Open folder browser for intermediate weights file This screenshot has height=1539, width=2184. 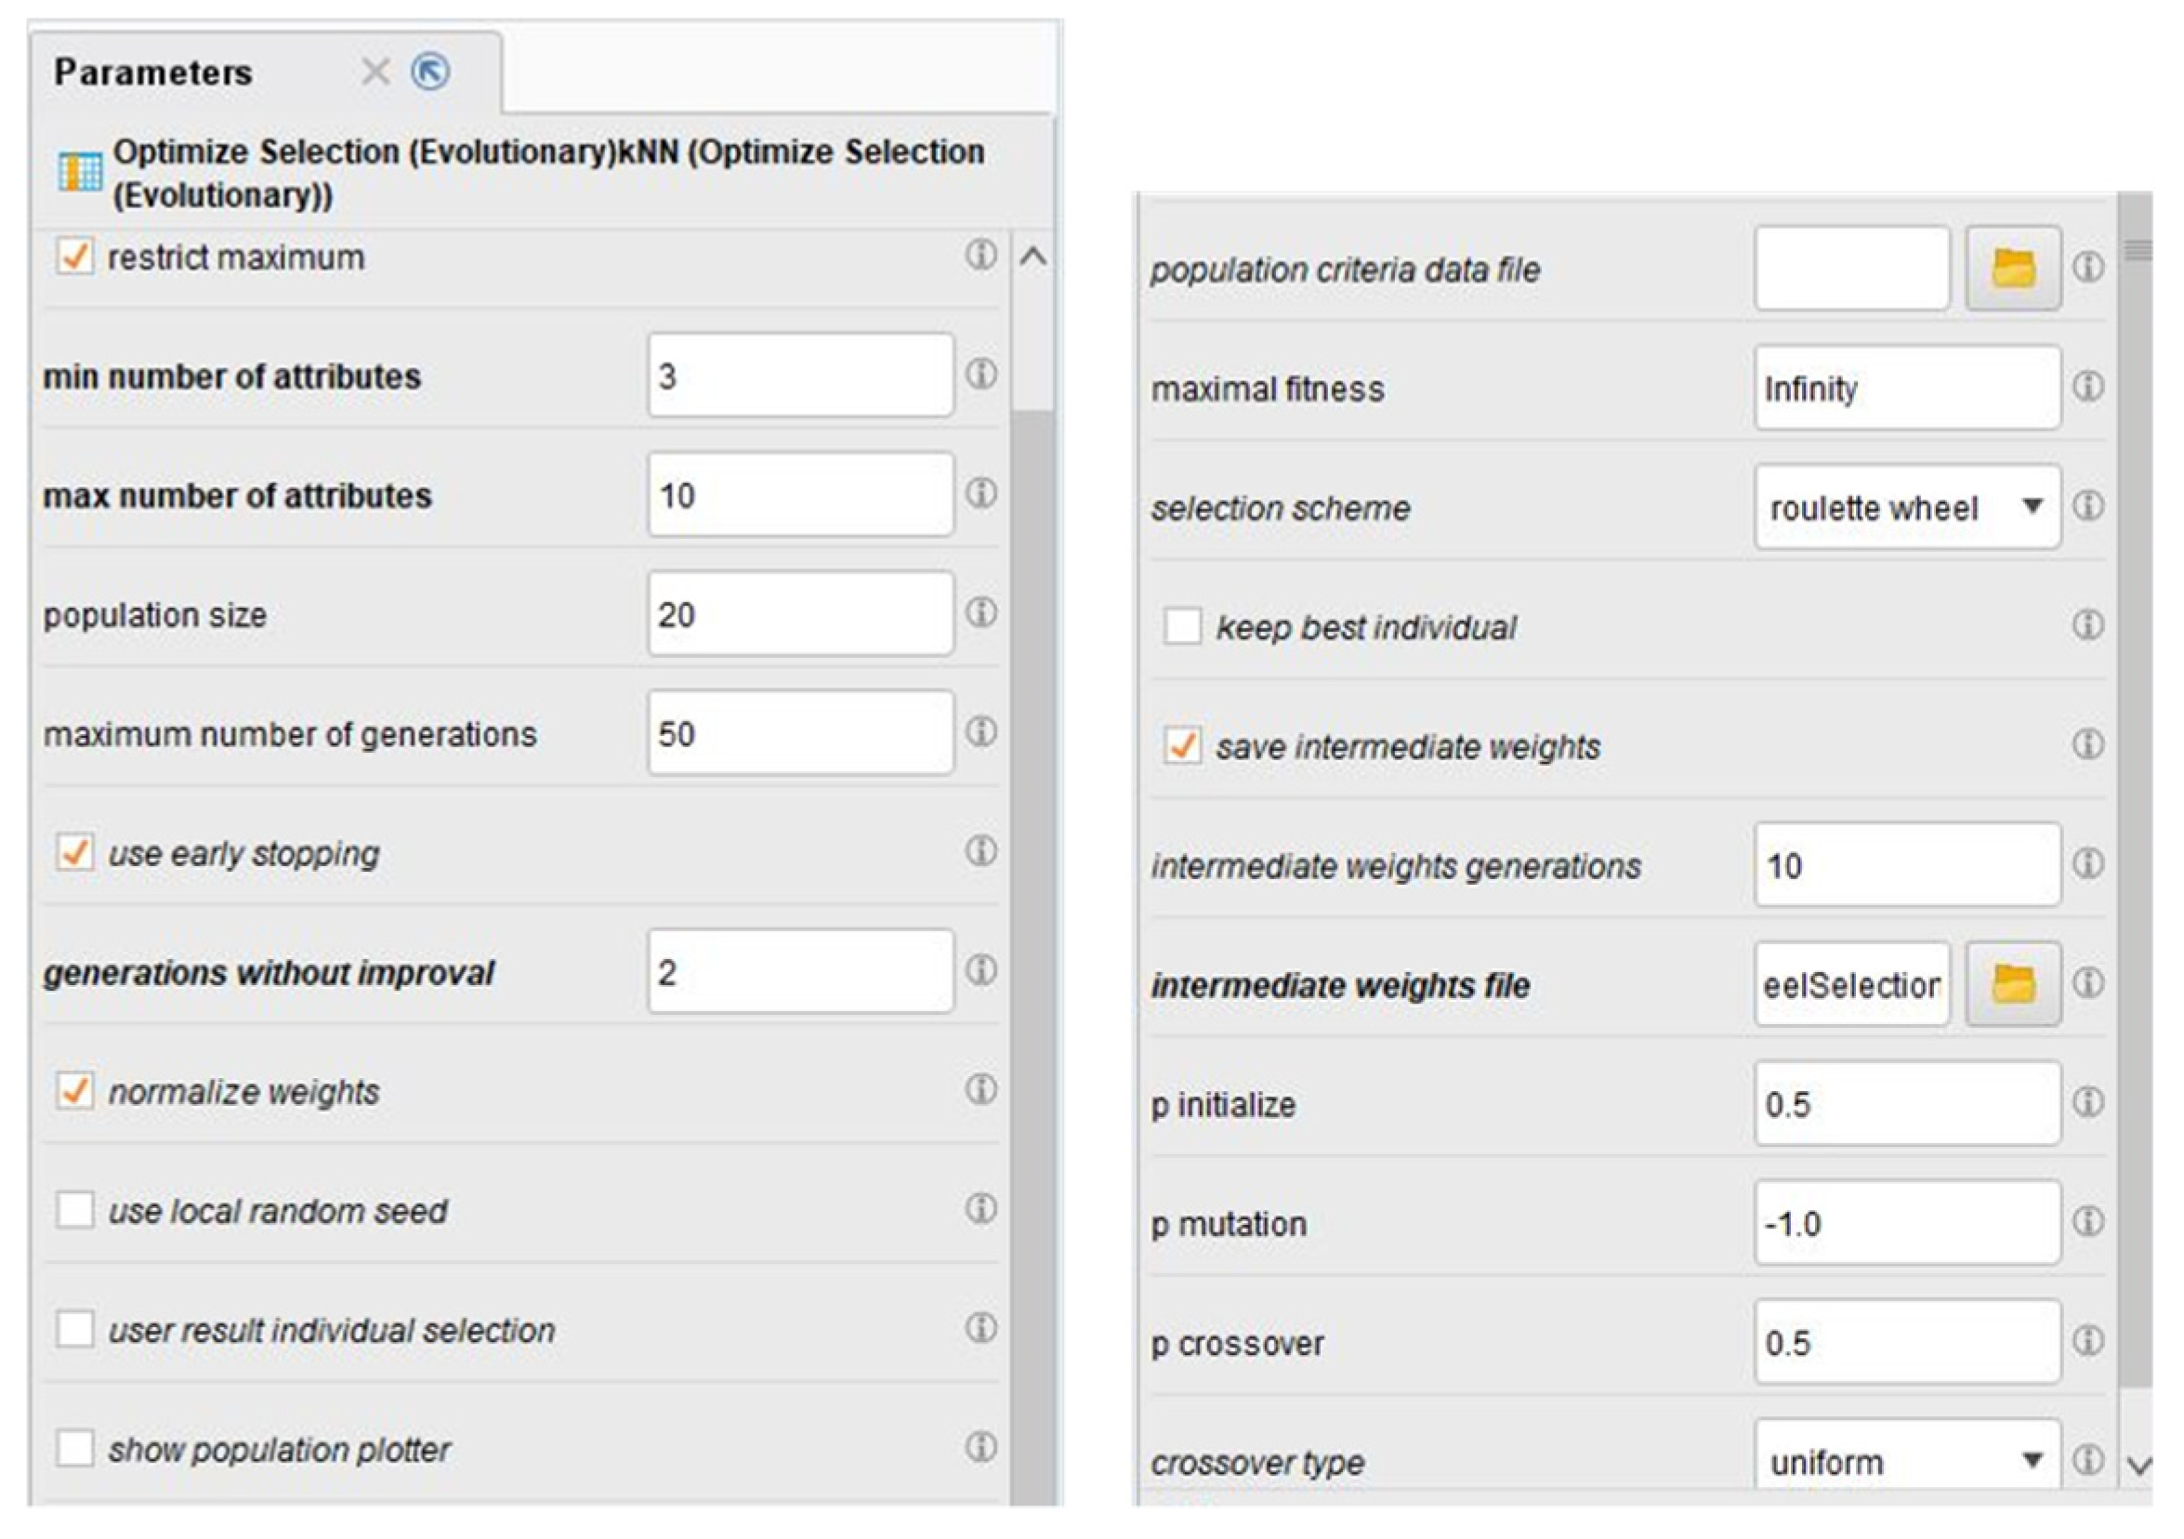(2013, 983)
